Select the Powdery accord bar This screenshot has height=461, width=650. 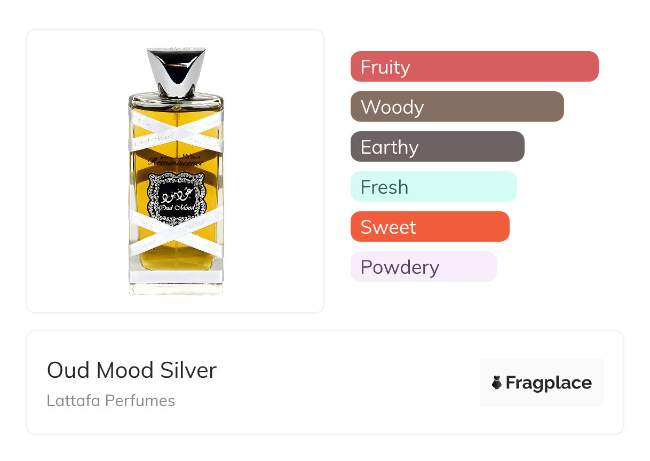423,267
